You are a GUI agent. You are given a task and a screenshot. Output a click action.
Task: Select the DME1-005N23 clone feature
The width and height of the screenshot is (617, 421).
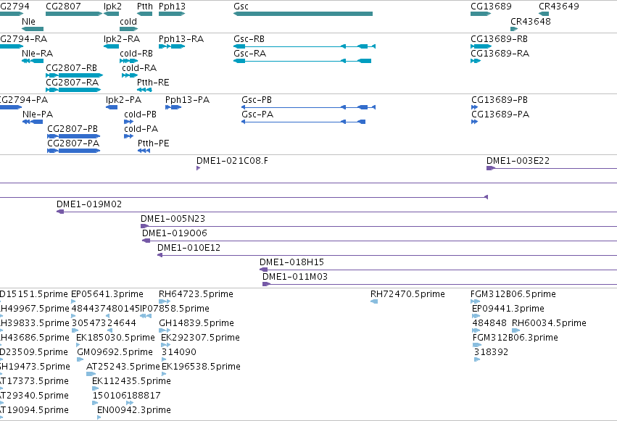(378, 226)
